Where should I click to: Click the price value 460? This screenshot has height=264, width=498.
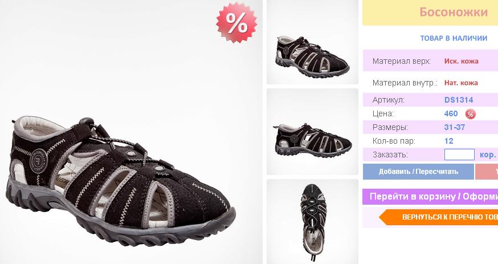click(451, 113)
